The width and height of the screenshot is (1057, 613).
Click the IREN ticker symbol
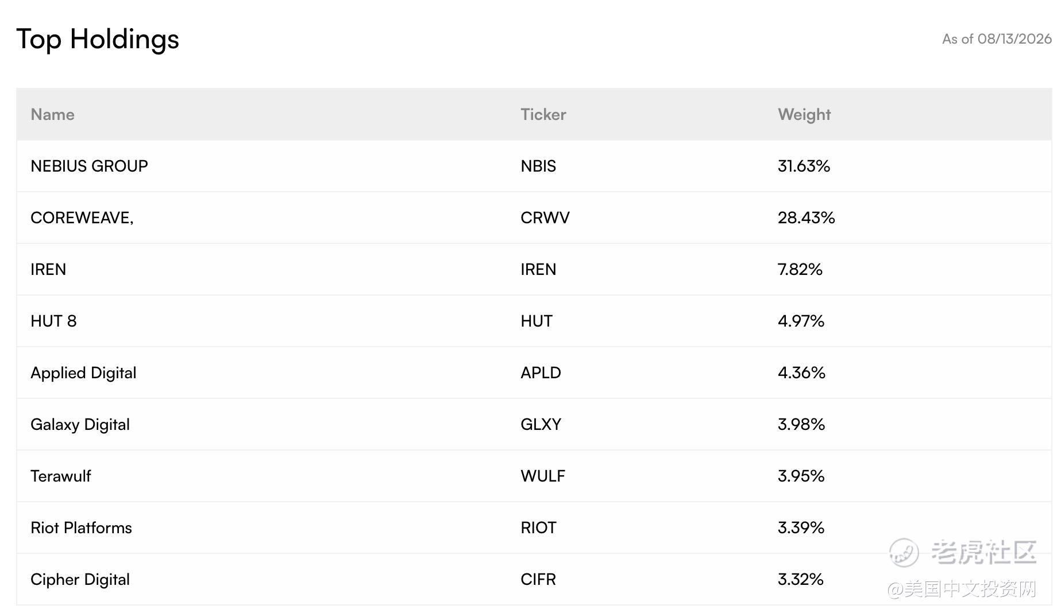(x=538, y=269)
